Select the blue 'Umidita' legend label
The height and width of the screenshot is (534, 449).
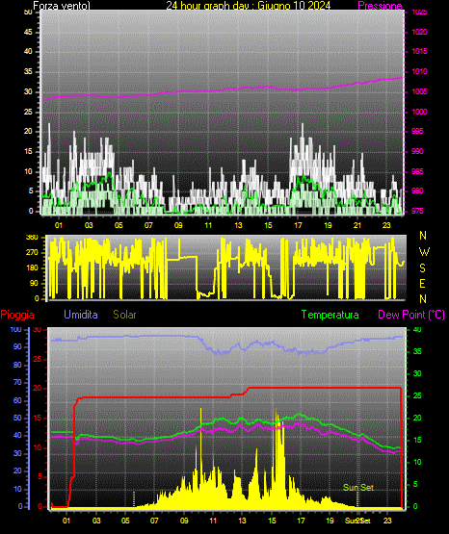click(x=81, y=315)
